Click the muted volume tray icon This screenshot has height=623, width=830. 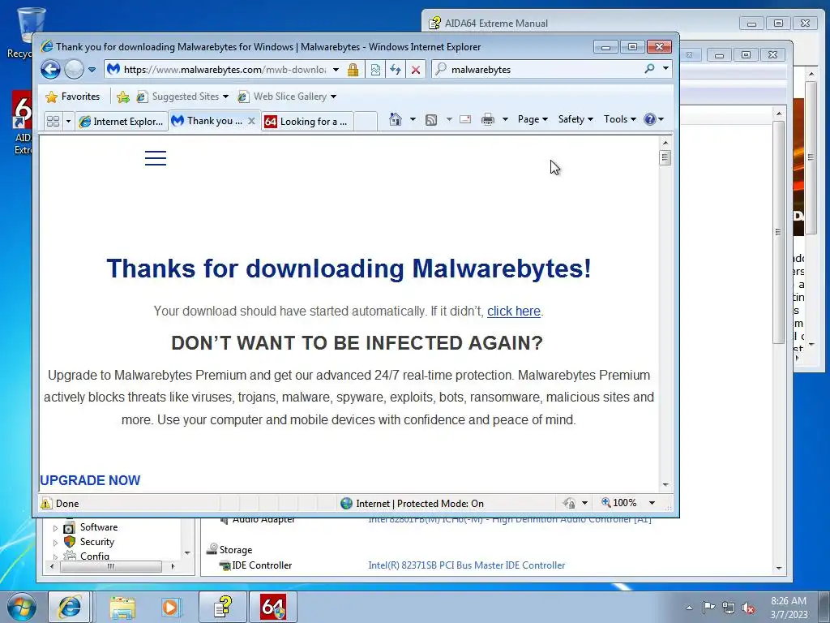(x=748, y=608)
